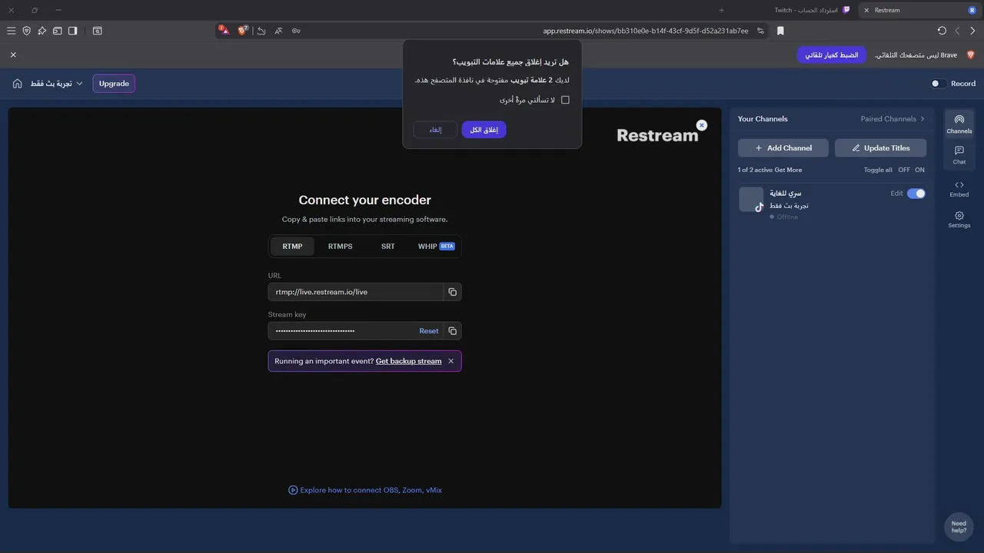Click the Upgrade button
This screenshot has width=984, height=553.
pos(114,83)
